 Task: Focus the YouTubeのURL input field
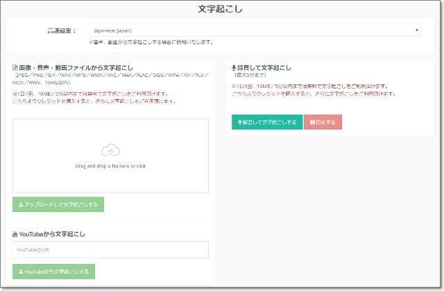pyautogui.click(x=110, y=250)
